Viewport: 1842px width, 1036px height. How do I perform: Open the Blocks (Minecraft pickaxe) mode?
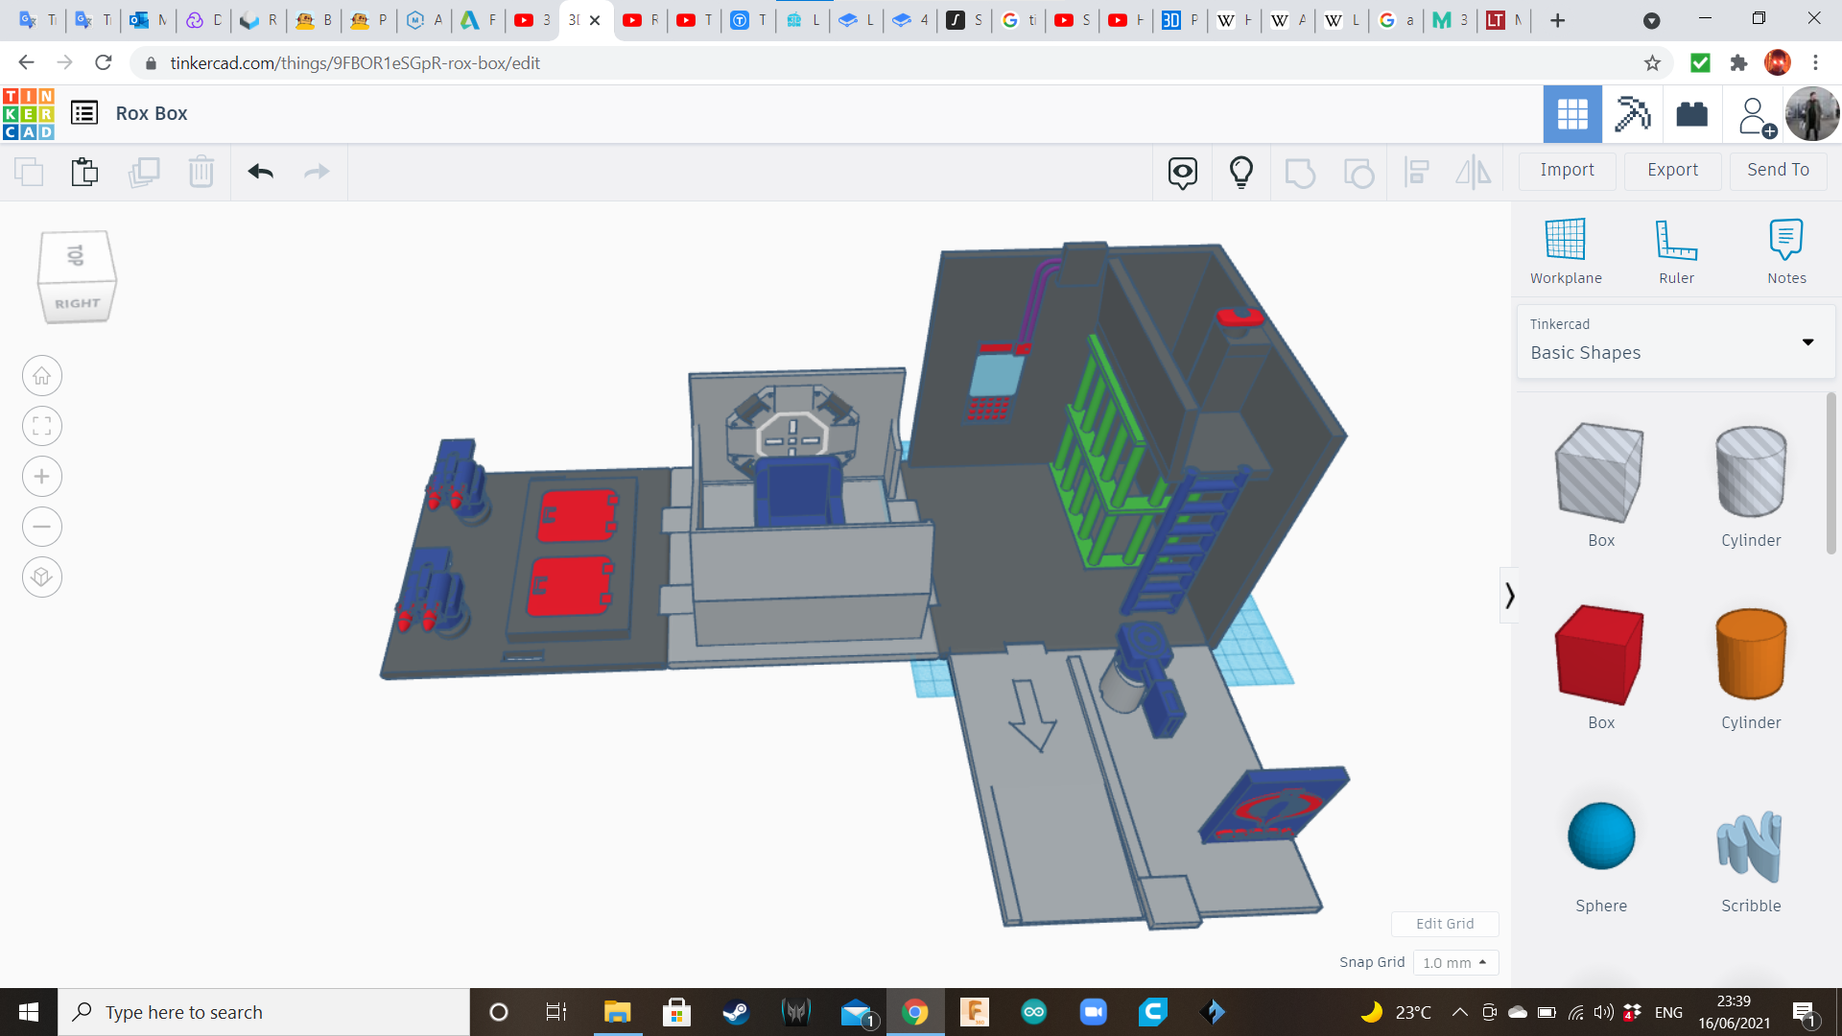(1632, 114)
